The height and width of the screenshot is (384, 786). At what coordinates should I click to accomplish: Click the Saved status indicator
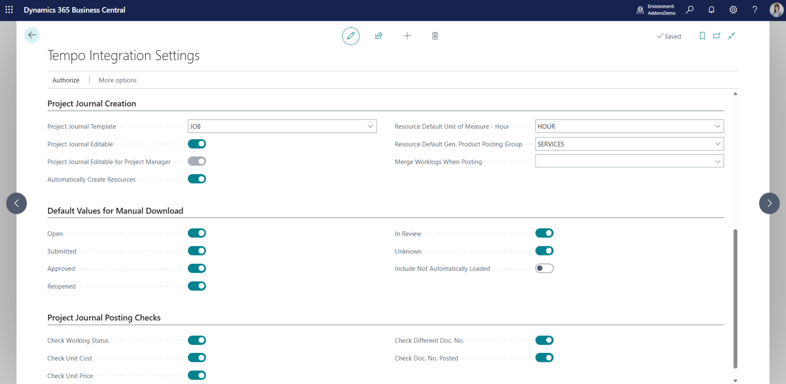click(x=669, y=36)
